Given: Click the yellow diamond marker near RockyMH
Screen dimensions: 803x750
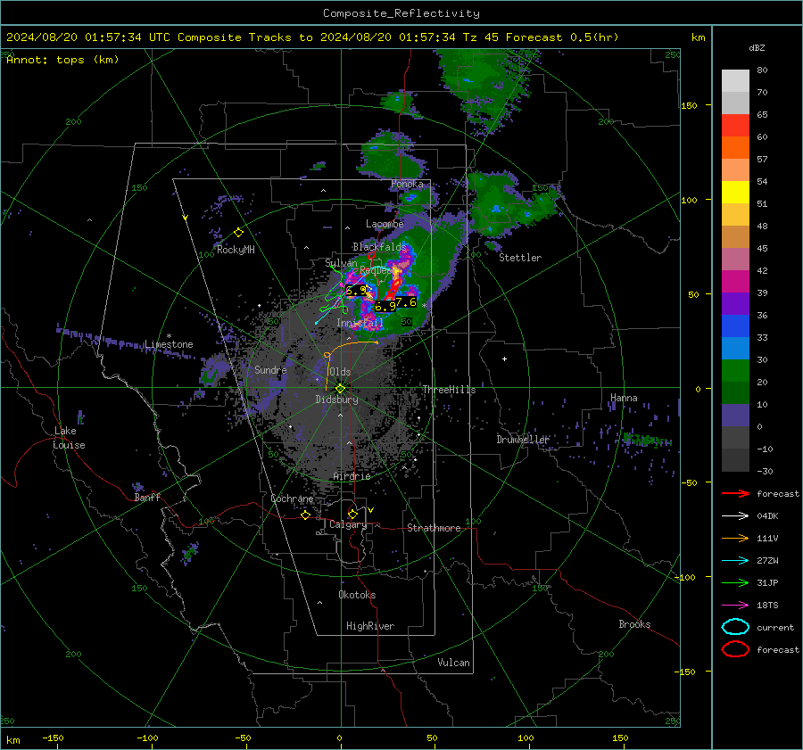Looking at the screenshot, I should pyautogui.click(x=238, y=233).
